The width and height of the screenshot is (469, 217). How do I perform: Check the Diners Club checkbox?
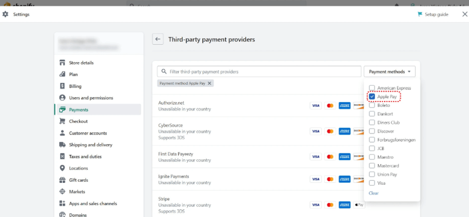(x=372, y=123)
